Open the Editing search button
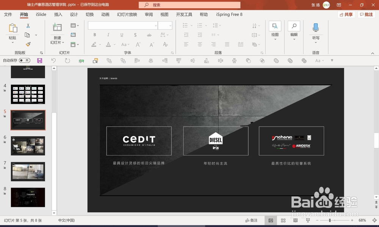Viewport: 379px width, 227px height. (x=294, y=30)
